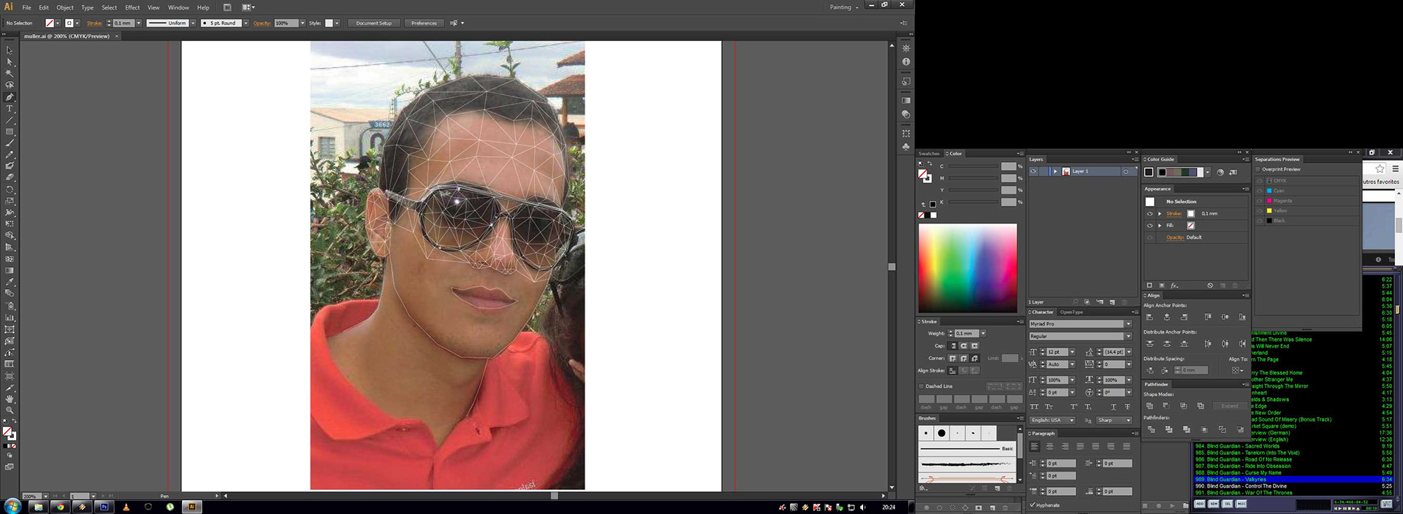Image resolution: width=1403 pixels, height=514 pixels.
Task: Click the Document Setup button
Action: coord(373,23)
